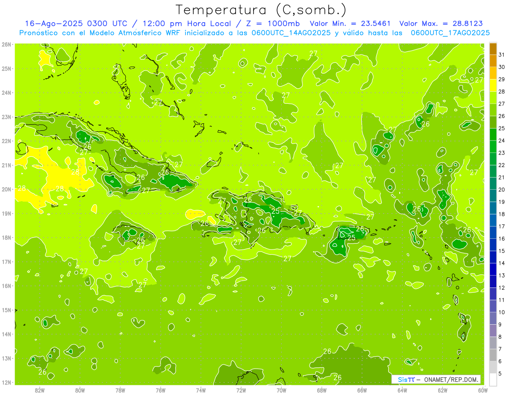Click latitude axis label 15N
The width and height of the screenshot is (513, 396).
tap(7, 310)
